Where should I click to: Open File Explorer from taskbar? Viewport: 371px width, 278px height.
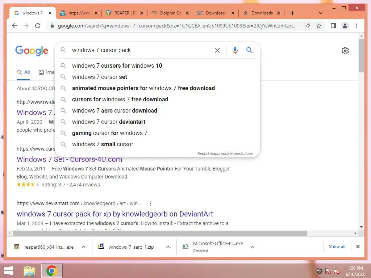coord(29,271)
